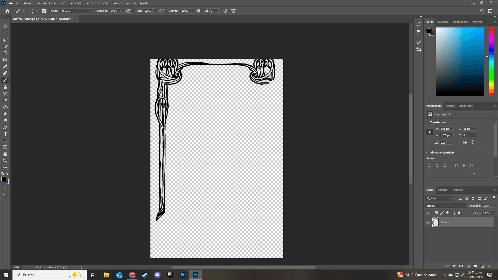Image resolution: width=498 pixels, height=280 pixels.
Task: Select the Paint Bucket tool
Action: 5,107
